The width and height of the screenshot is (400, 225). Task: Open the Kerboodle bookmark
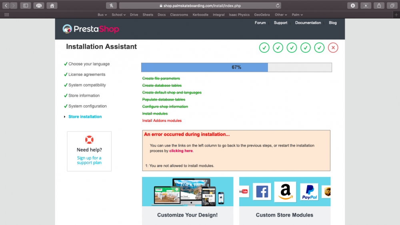(200, 15)
